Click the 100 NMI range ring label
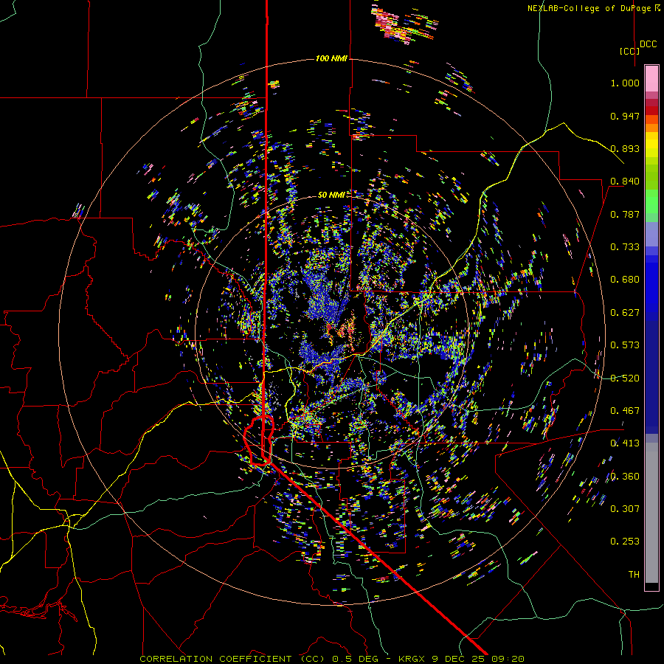The width and height of the screenshot is (664, 664). coord(331,58)
